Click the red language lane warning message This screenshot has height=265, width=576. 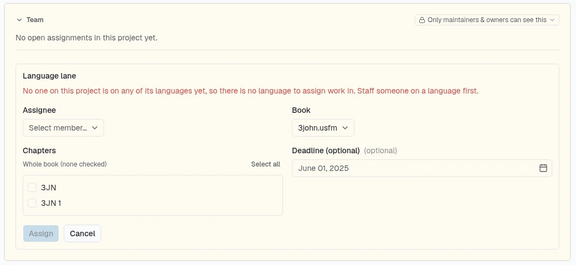[x=250, y=91]
